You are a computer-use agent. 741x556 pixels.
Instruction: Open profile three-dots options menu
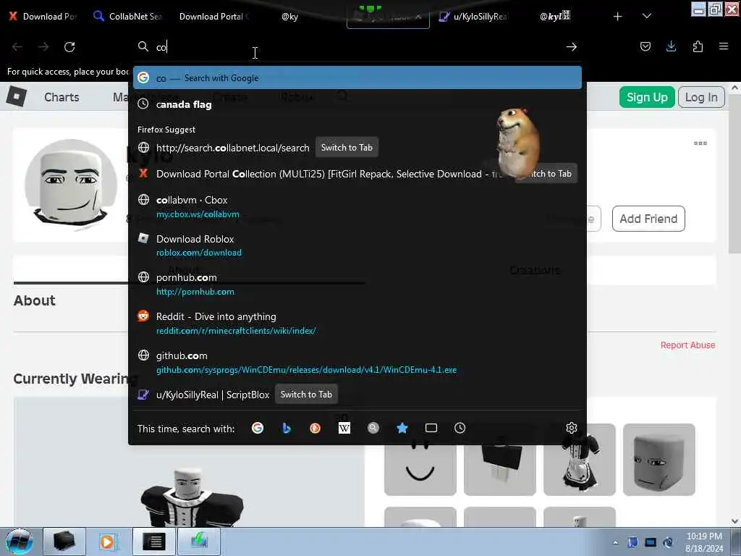point(700,143)
